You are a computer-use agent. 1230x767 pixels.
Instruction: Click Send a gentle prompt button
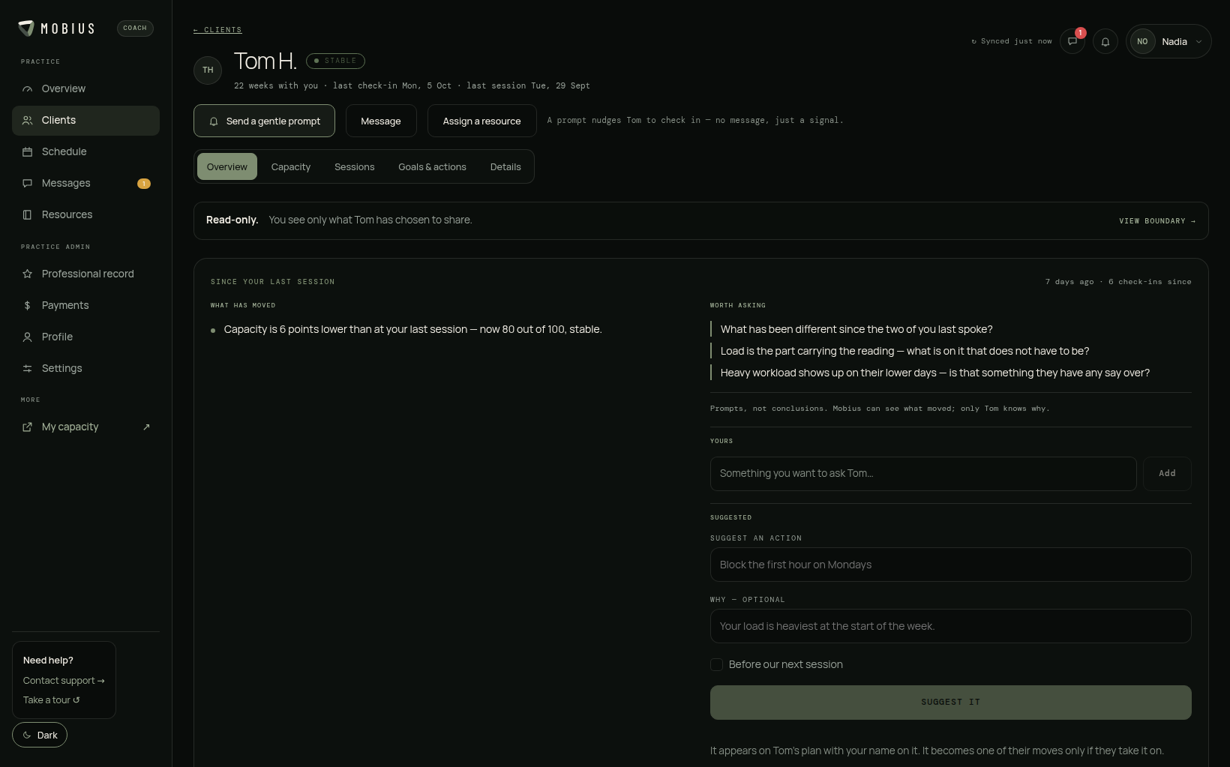tap(264, 121)
